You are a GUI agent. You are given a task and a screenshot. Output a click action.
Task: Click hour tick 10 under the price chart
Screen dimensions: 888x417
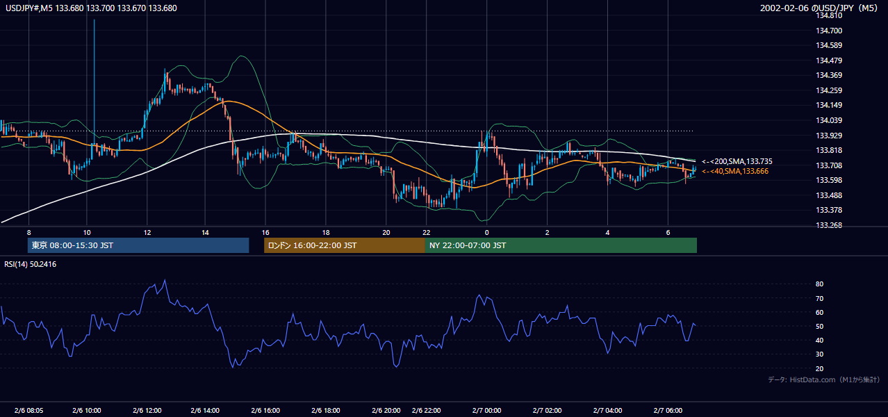pyautogui.click(x=87, y=232)
